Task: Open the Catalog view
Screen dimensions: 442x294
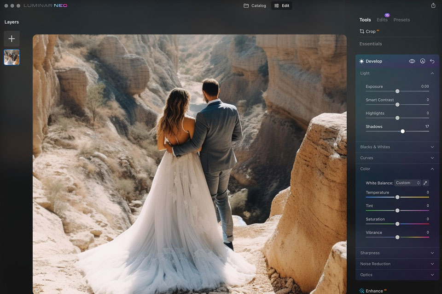Action: pos(255,6)
